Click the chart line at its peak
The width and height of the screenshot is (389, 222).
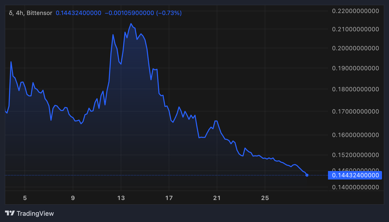click(131, 23)
